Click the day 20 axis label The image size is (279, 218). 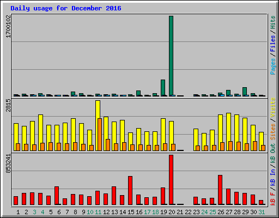click(172, 212)
